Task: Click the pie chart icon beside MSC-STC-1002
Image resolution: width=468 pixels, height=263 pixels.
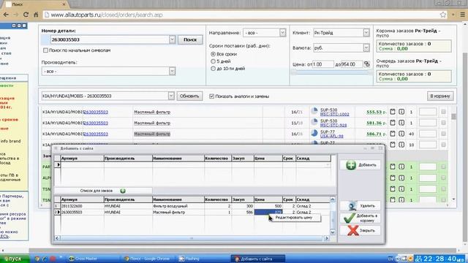Action: click(314, 111)
